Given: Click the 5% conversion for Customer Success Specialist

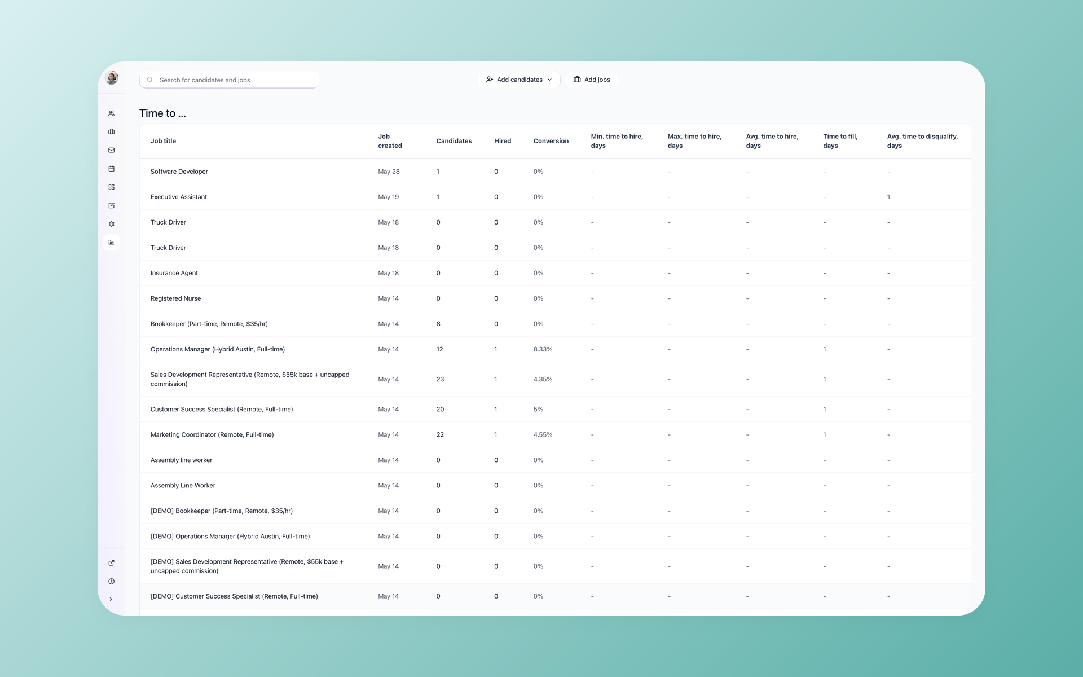Looking at the screenshot, I should (x=538, y=409).
